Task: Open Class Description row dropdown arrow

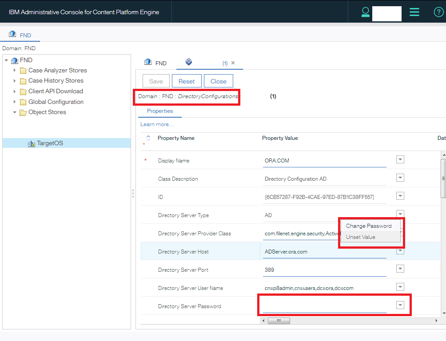Action: [x=400, y=178]
